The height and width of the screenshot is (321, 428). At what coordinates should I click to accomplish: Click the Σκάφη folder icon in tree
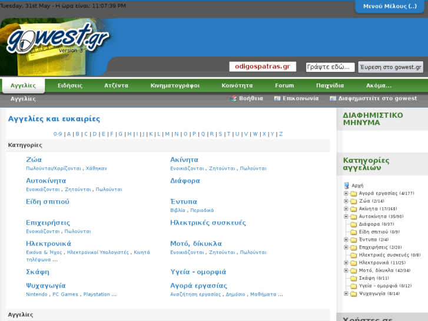[x=353, y=278]
